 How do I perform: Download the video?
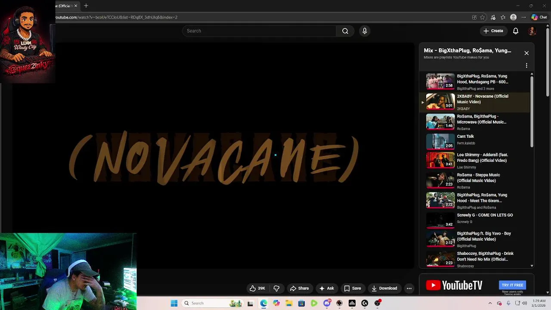coord(384,288)
